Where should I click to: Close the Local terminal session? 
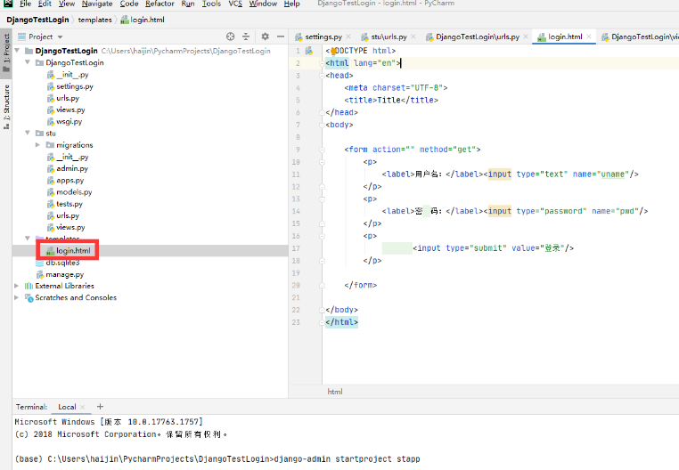click(83, 407)
